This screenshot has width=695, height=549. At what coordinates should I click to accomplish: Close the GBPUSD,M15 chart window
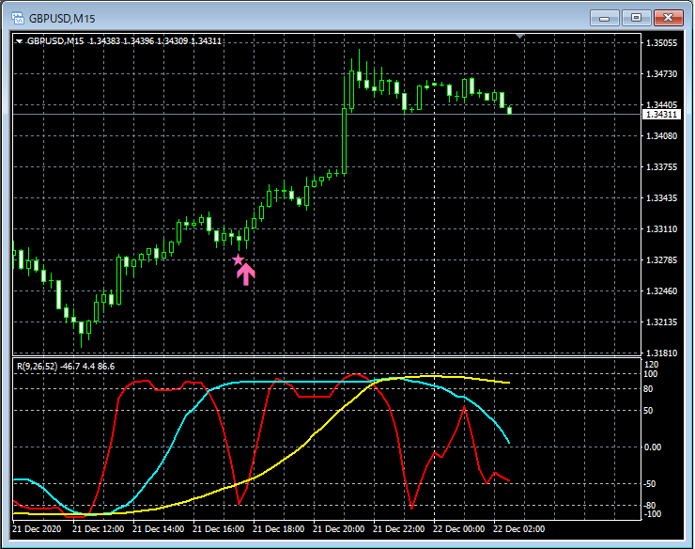point(668,17)
